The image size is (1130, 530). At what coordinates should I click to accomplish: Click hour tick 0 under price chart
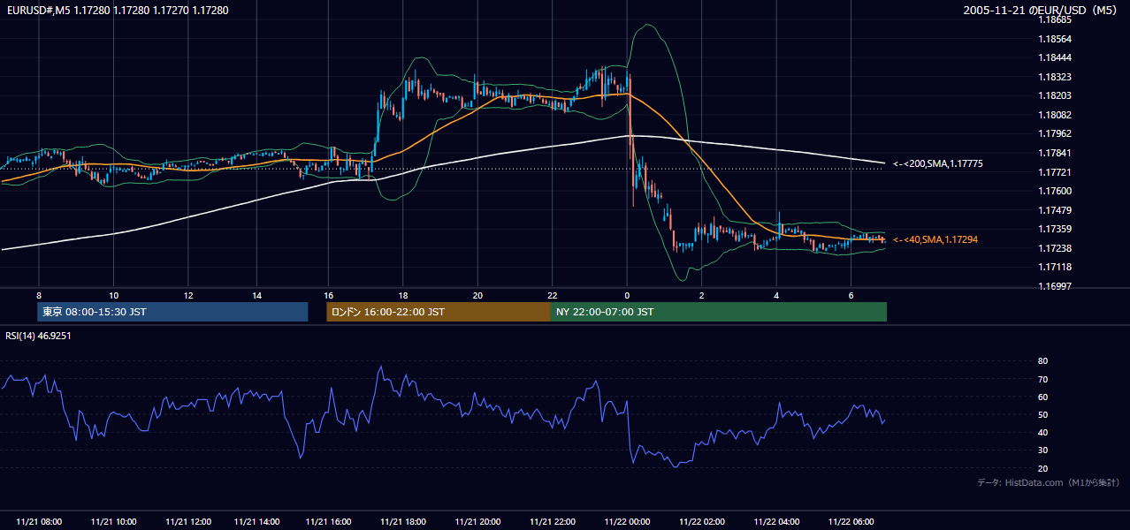coord(627,295)
